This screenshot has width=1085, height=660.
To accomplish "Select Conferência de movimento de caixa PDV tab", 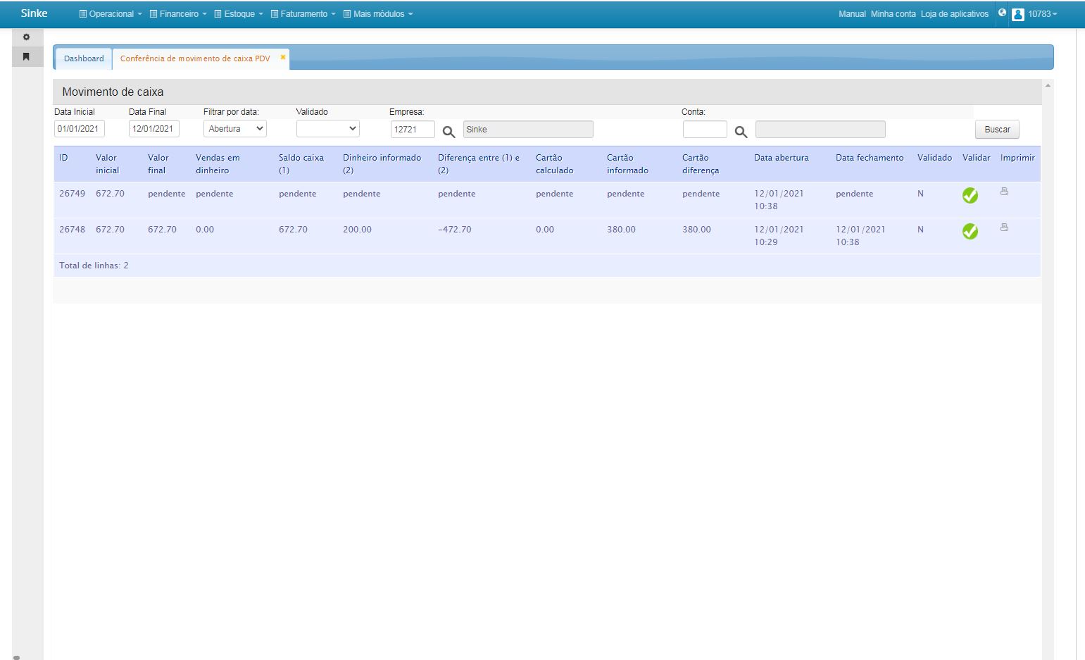I will click(195, 58).
